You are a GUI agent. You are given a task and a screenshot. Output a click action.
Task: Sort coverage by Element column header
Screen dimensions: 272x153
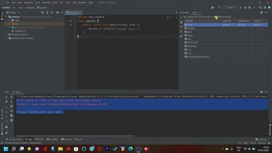(x=203, y=21)
